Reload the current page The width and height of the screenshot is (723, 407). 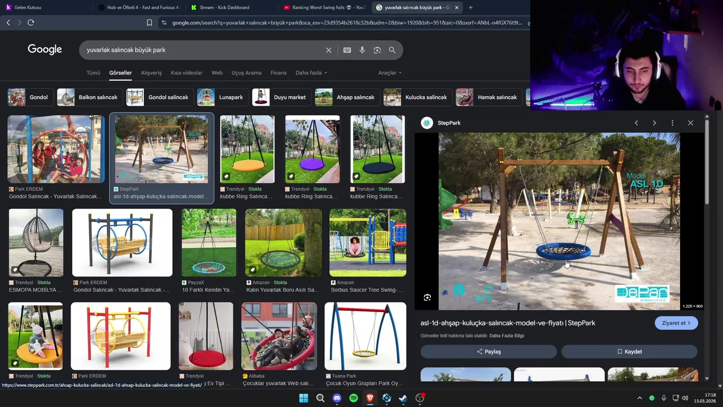(31, 23)
